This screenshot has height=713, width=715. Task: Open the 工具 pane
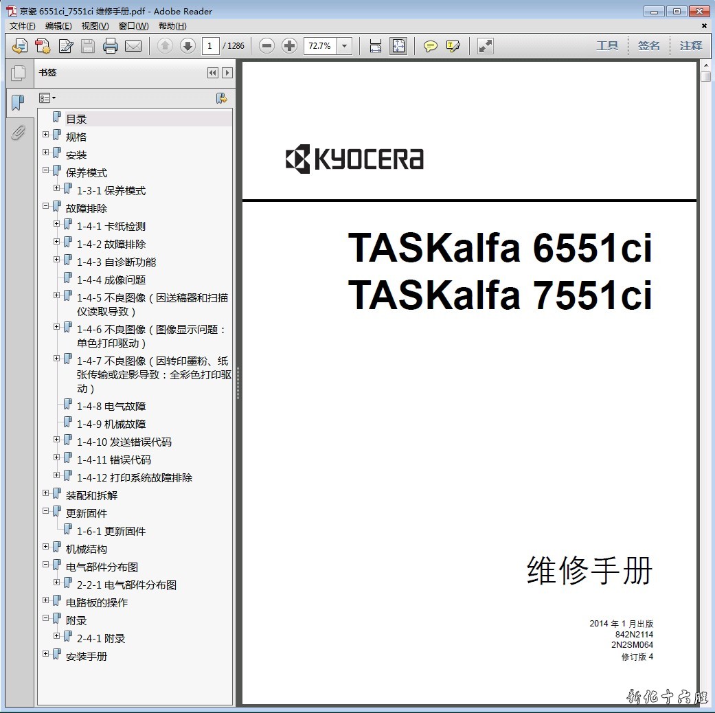tap(606, 45)
